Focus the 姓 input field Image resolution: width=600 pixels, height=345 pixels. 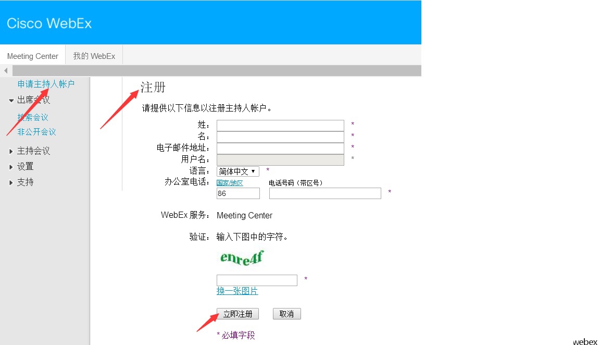click(x=280, y=126)
